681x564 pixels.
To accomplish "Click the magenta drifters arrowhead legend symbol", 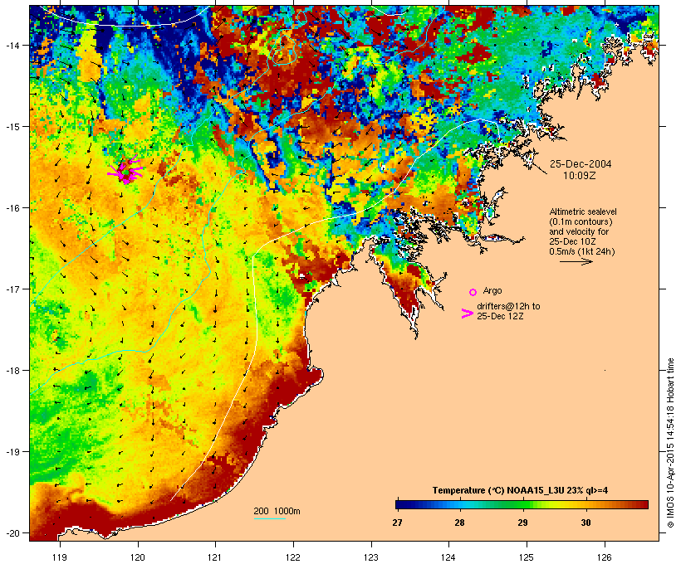I will (x=467, y=314).
